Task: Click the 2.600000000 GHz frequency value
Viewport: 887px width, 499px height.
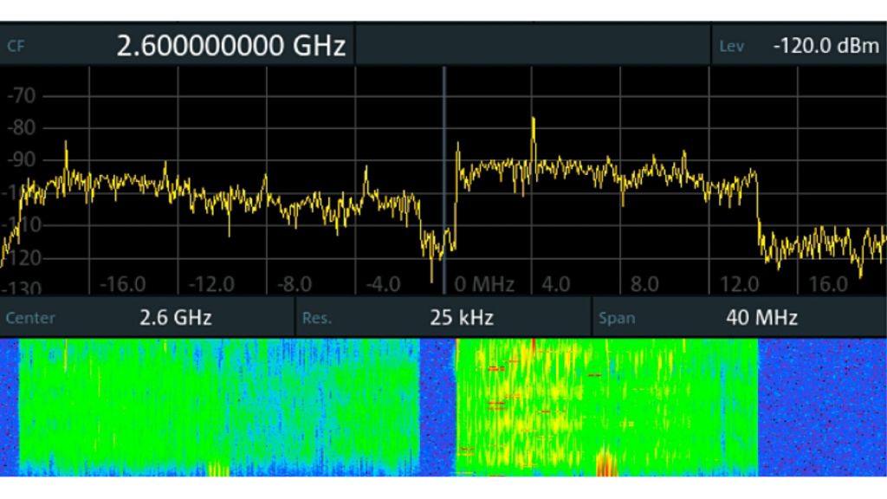Action: (x=230, y=46)
